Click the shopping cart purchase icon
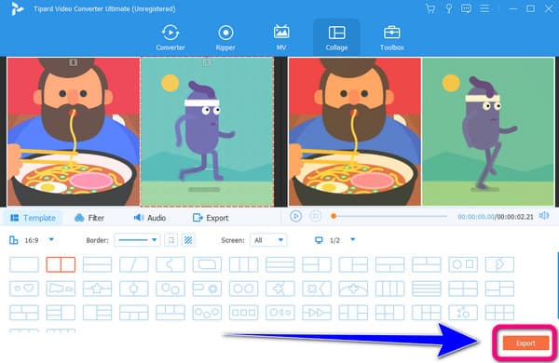The height and width of the screenshot is (363, 559). click(x=430, y=8)
